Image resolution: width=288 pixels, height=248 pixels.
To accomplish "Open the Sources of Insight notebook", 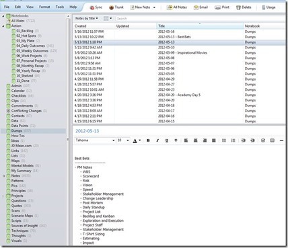I will pyautogui.click(x=24, y=226).
